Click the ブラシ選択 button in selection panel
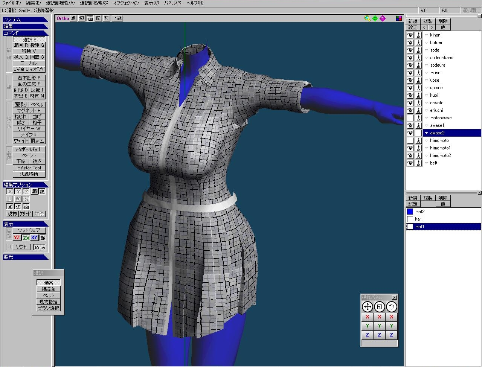This screenshot has width=482, height=367. tap(48, 308)
